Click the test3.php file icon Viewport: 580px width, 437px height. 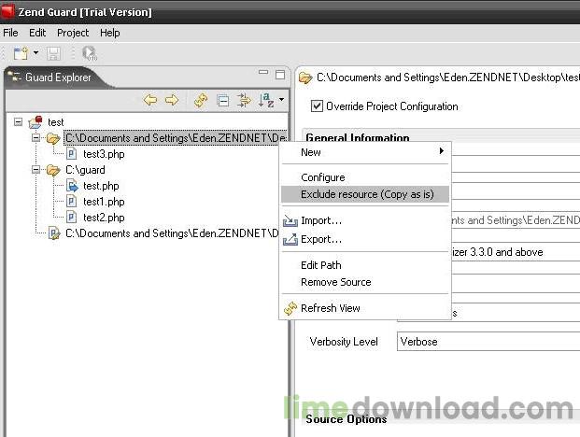(x=71, y=154)
